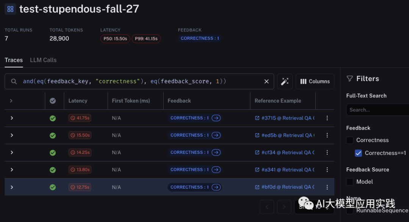Sort by the Latency column header

tap(78, 101)
